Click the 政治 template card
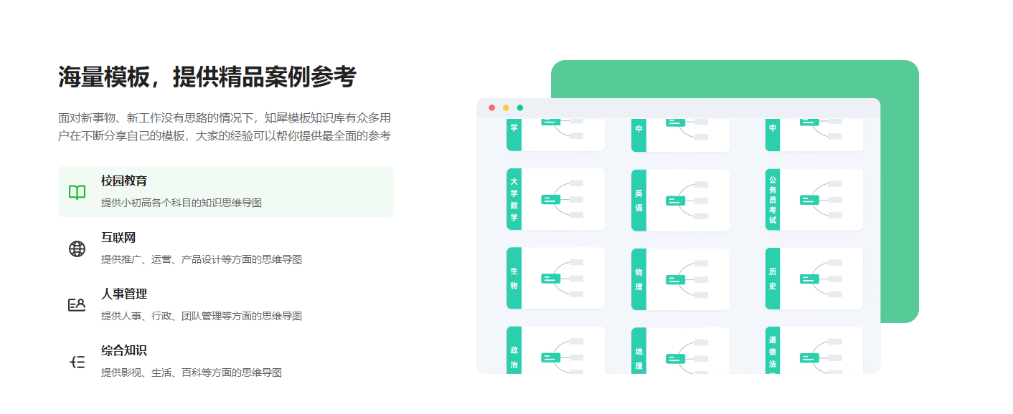 click(555, 351)
